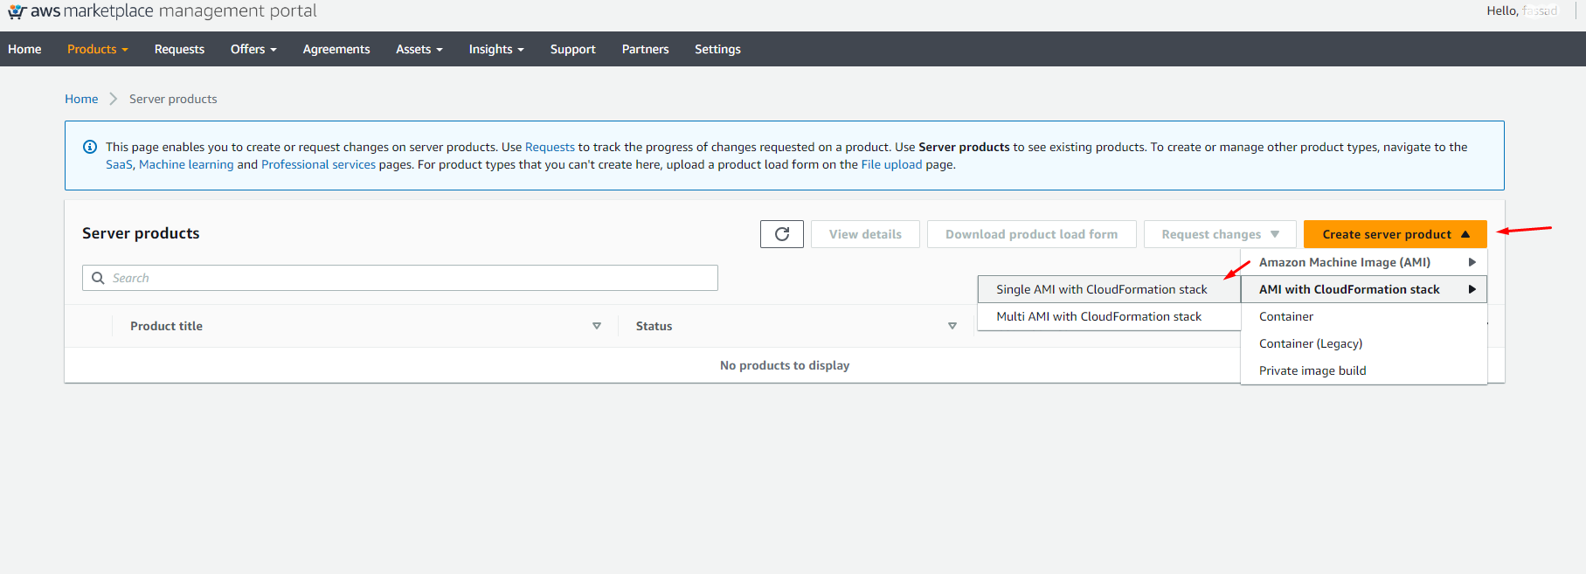This screenshot has height=574, width=1586.
Task: Open the Agreements nav item
Action: [x=336, y=49]
